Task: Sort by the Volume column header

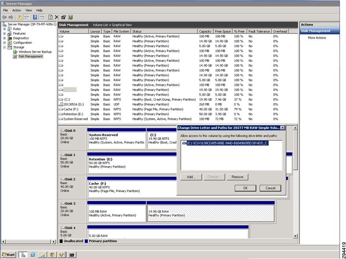Action: 74,31
